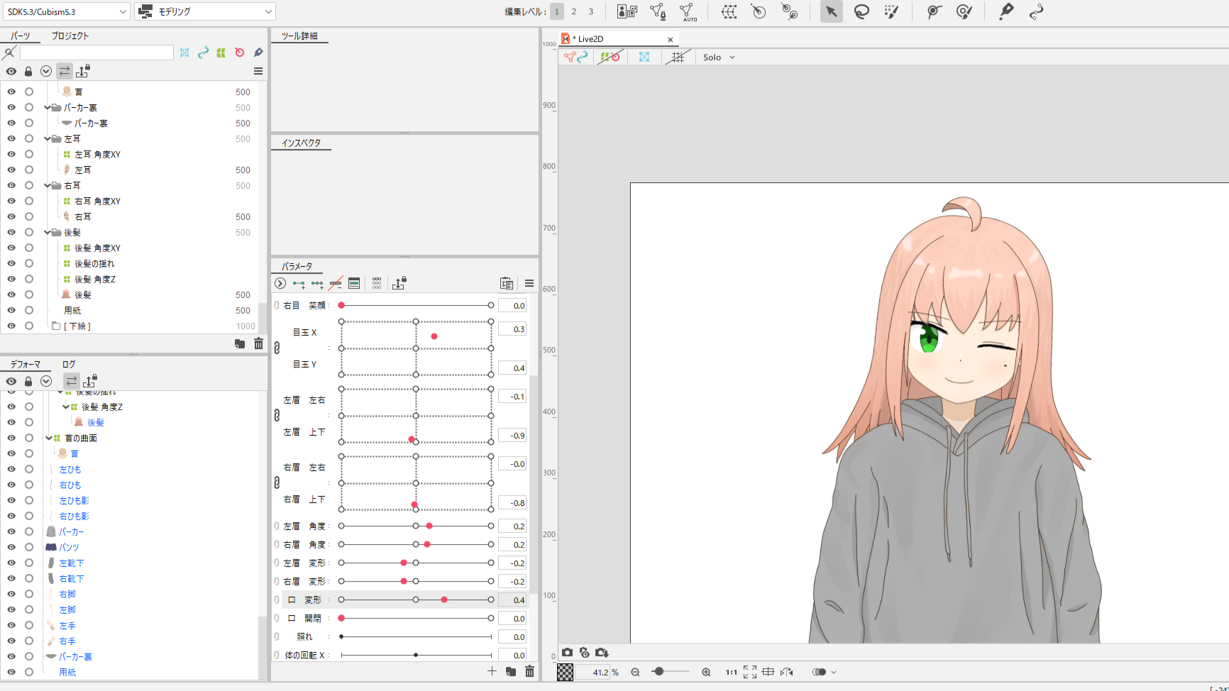Select the glue brush tool
This screenshot has height=691, width=1229.
click(x=964, y=11)
